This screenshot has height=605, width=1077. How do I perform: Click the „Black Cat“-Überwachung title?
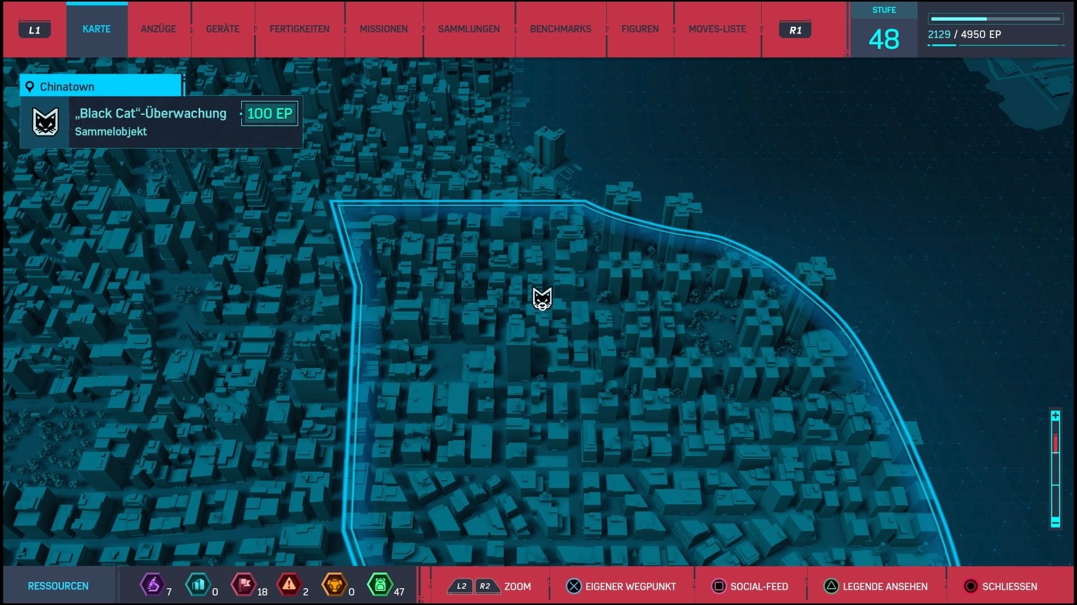click(150, 113)
